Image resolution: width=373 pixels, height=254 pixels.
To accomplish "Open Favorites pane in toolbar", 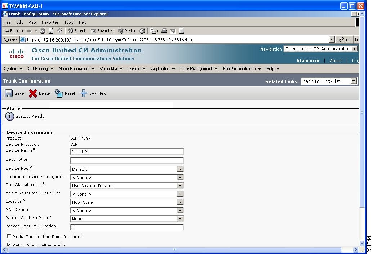I will pos(103,31).
